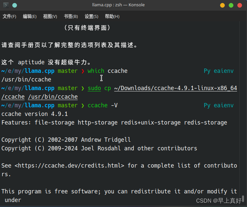Click the red prompt arrow before 'which'

(x=83, y=71)
